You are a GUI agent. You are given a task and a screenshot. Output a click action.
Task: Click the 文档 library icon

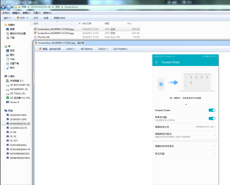tap(8, 59)
